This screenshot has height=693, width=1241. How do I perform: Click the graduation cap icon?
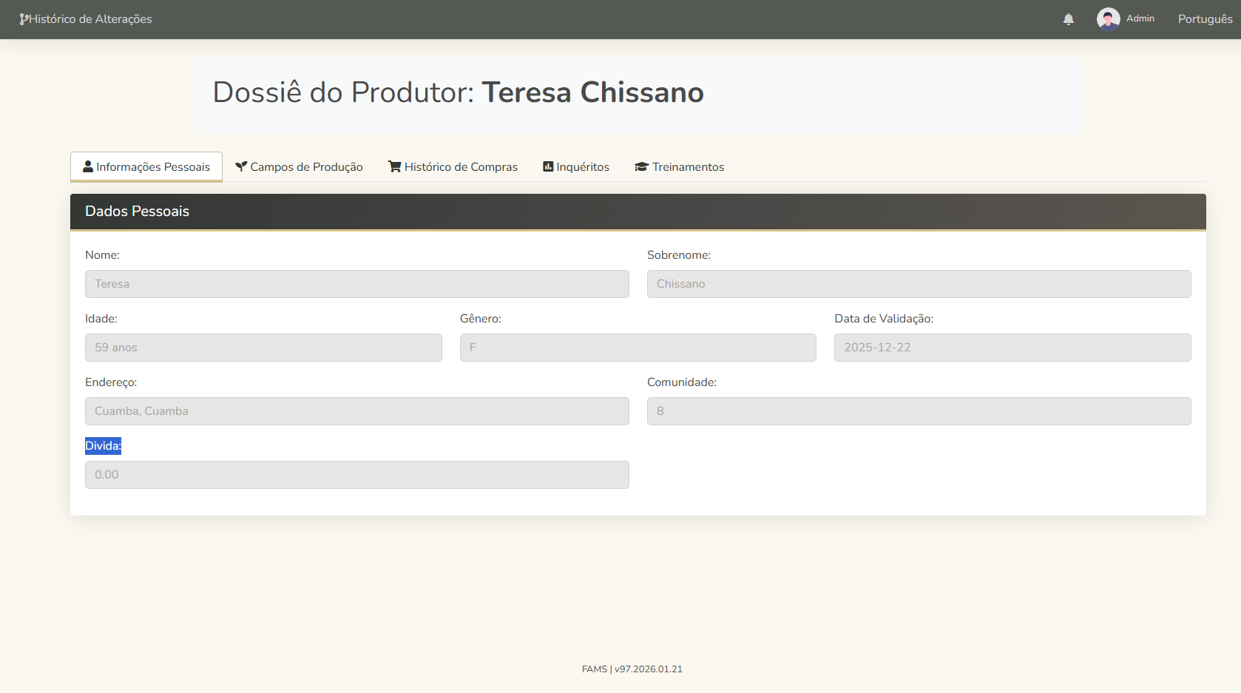click(641, 167)
